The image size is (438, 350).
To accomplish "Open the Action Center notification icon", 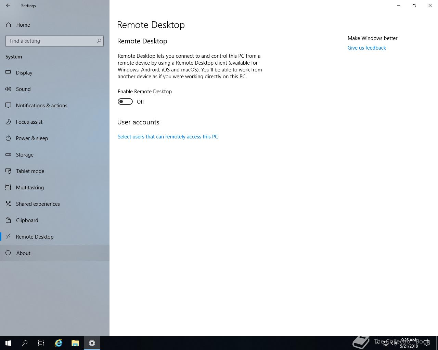I will [427, 343].
